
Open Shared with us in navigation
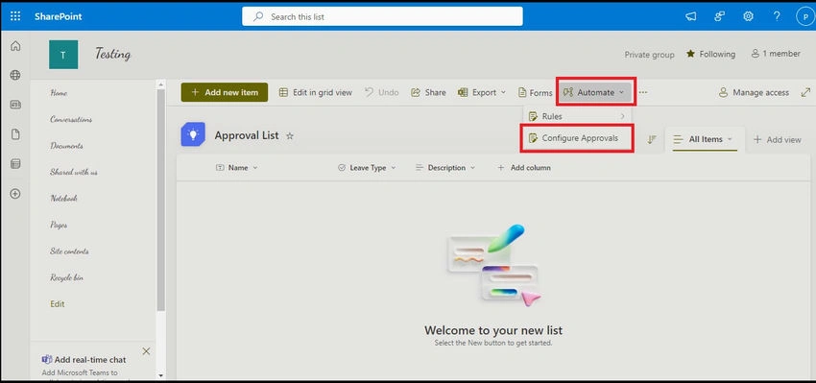click(74, 172)
